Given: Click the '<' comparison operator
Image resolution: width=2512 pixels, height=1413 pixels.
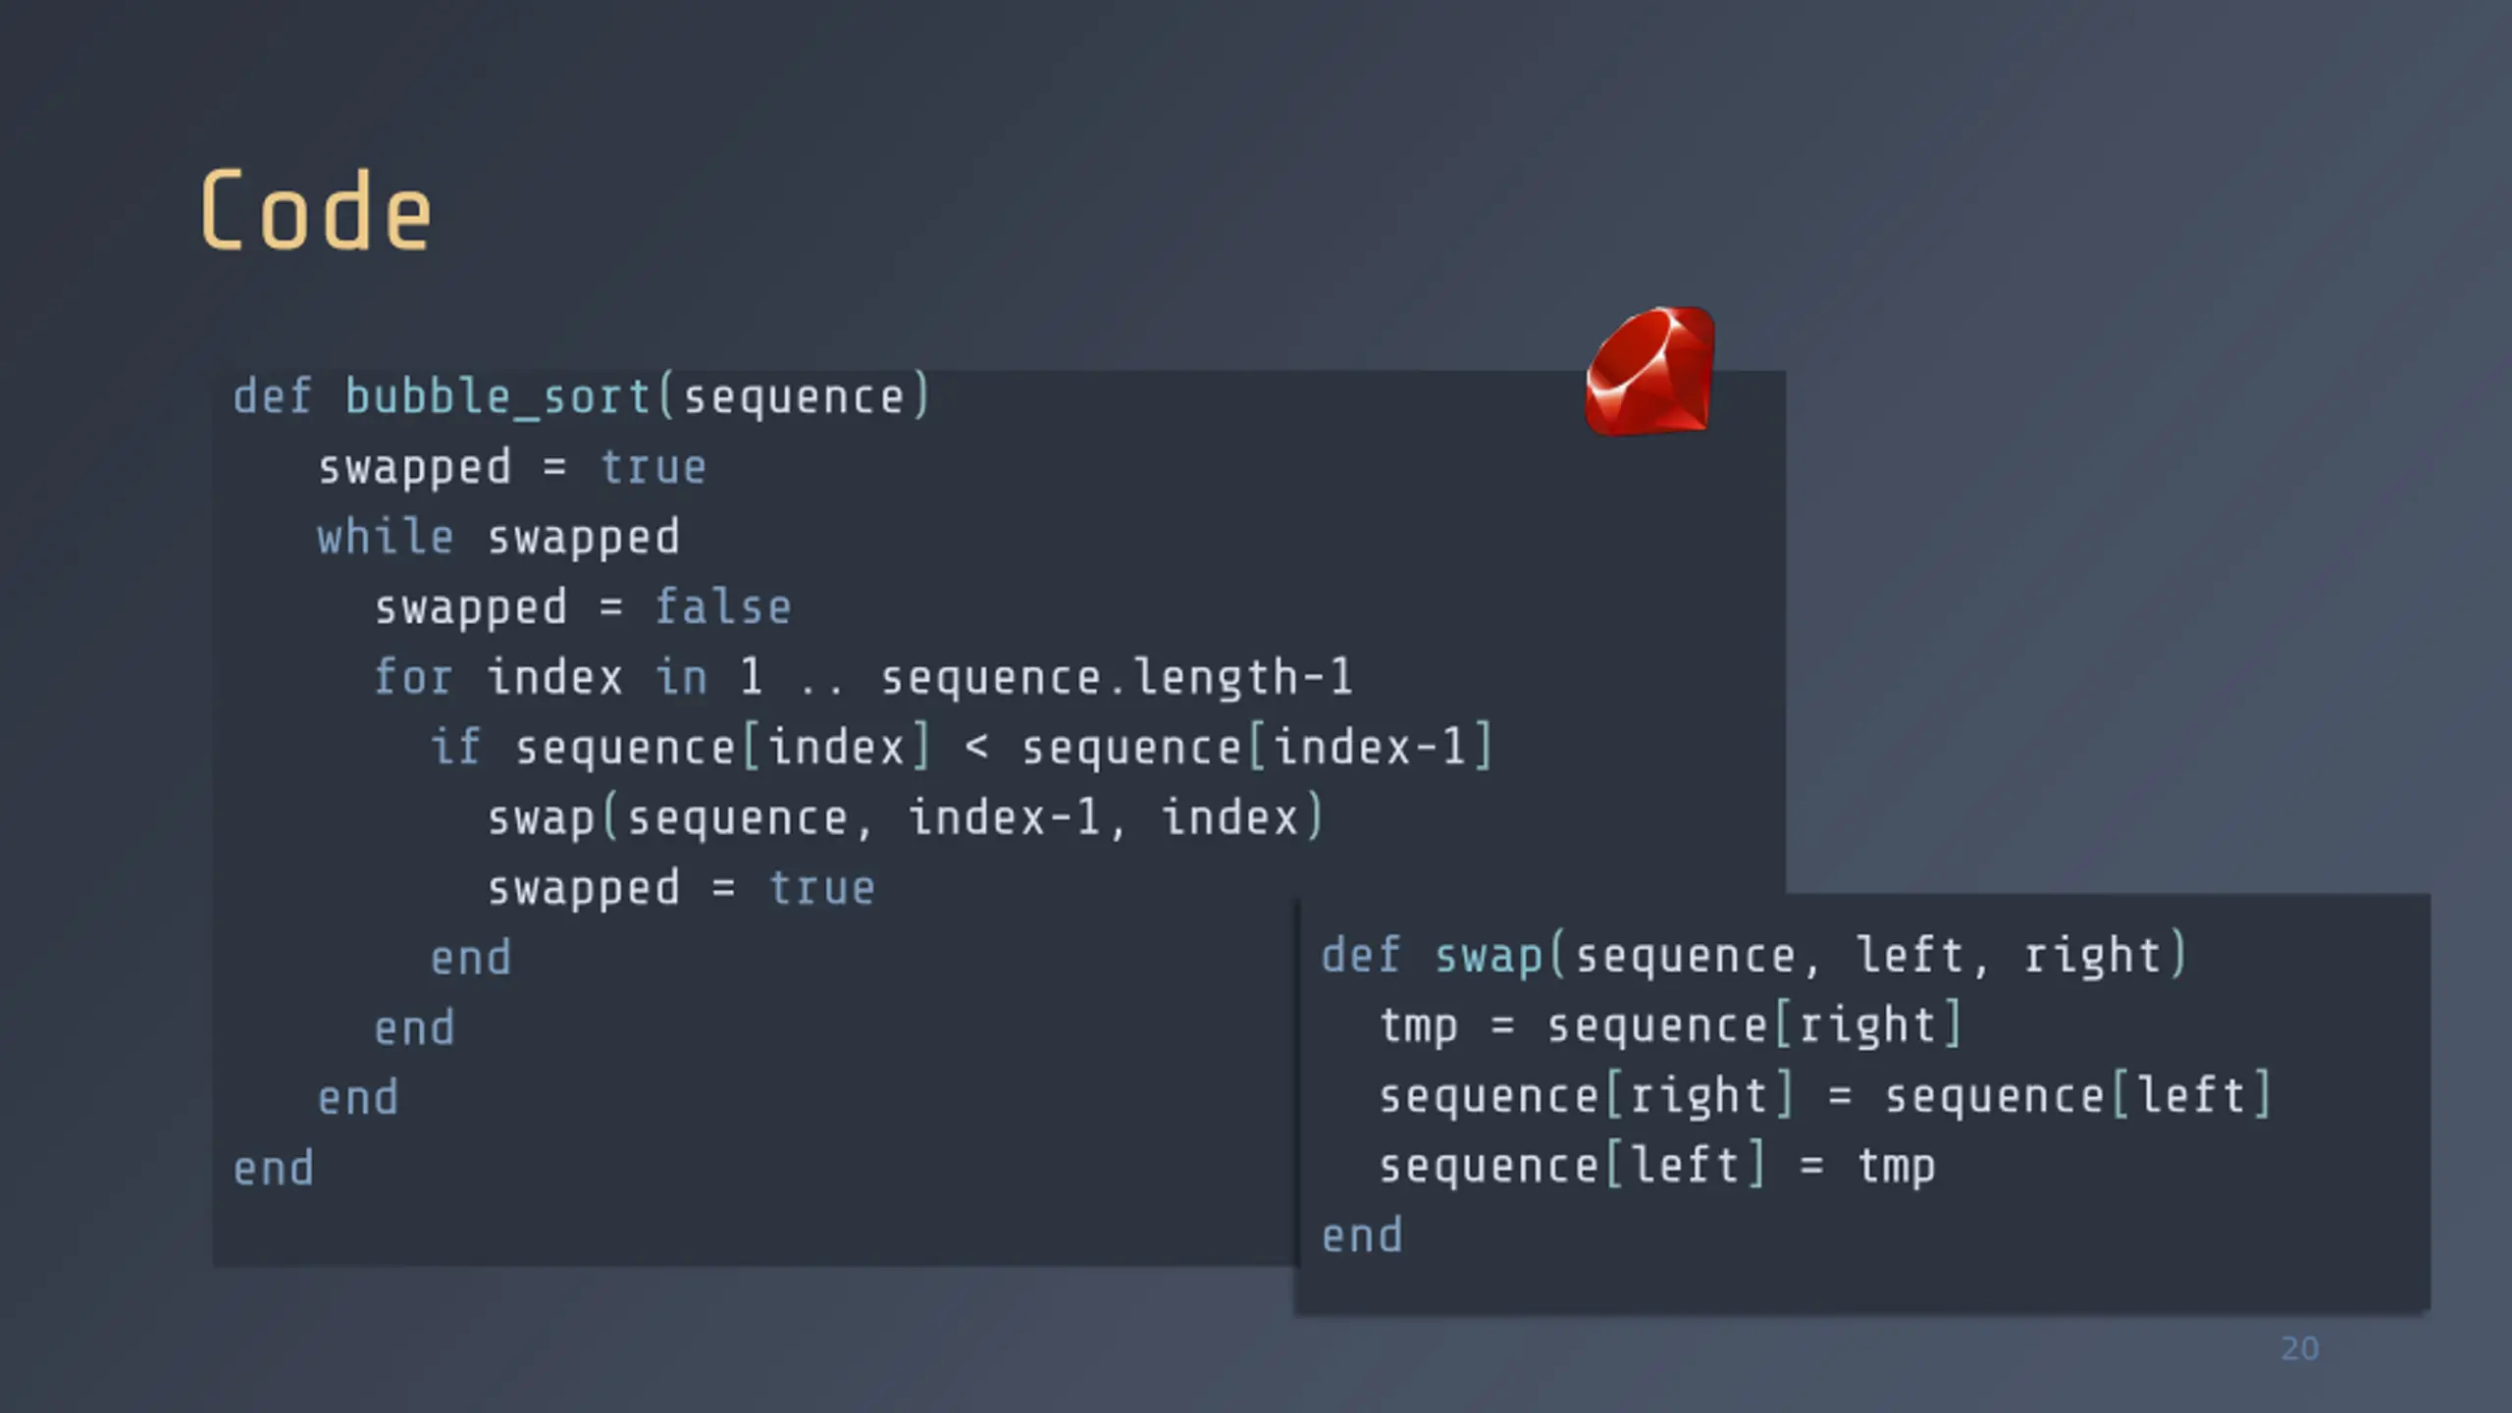Looking at the screenshot, I should click(976, 748).
